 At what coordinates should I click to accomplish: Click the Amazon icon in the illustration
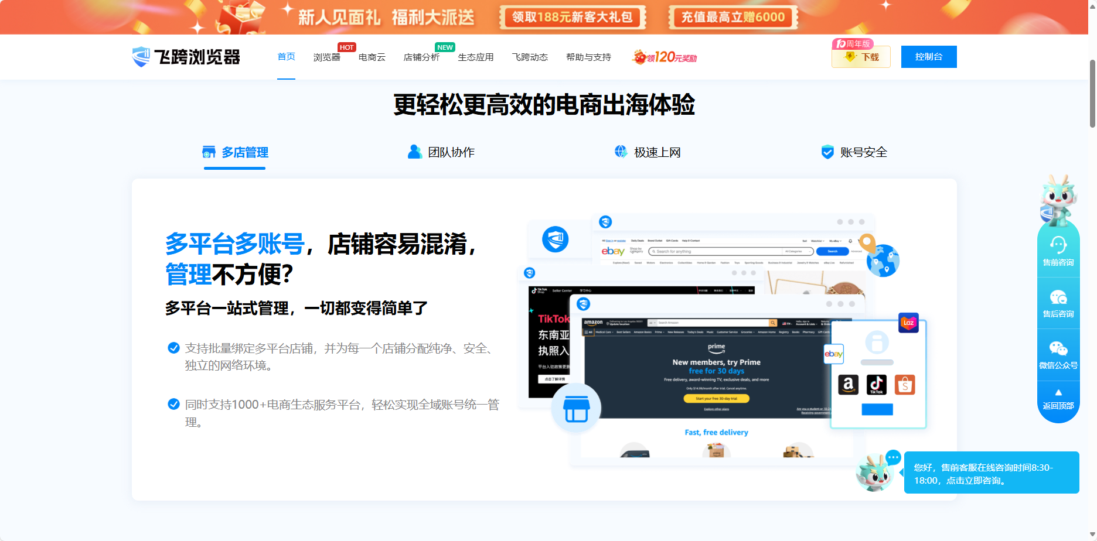tap(848, 385)
